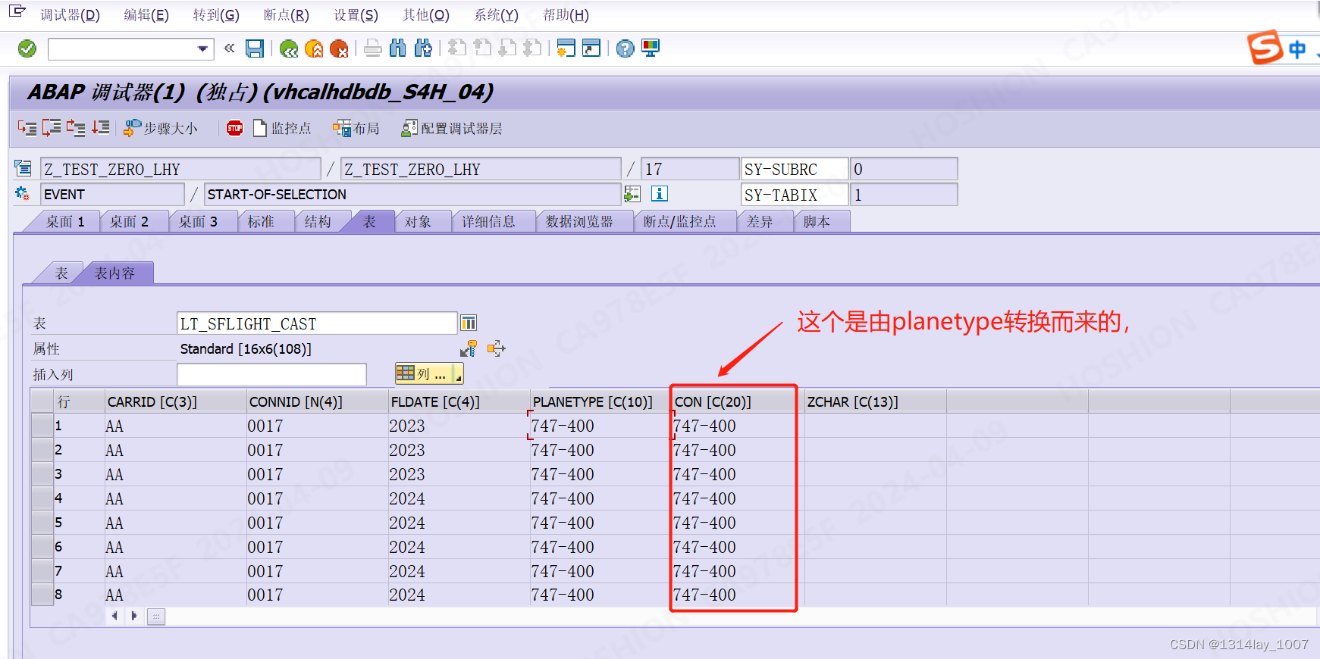Switch to the 脚本 tab
Screen dimensions: 1320x659
pos(817,221)
